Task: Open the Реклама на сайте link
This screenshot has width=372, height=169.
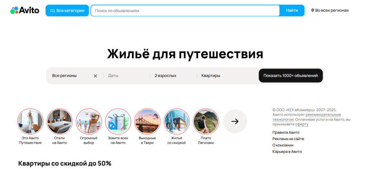Action: [288, 139]
